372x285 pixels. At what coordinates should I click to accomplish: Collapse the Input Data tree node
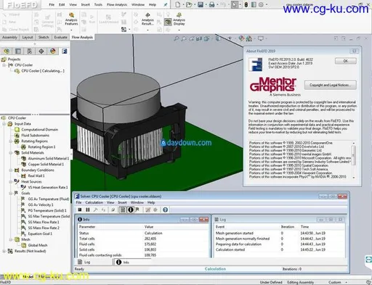[4, 124]
